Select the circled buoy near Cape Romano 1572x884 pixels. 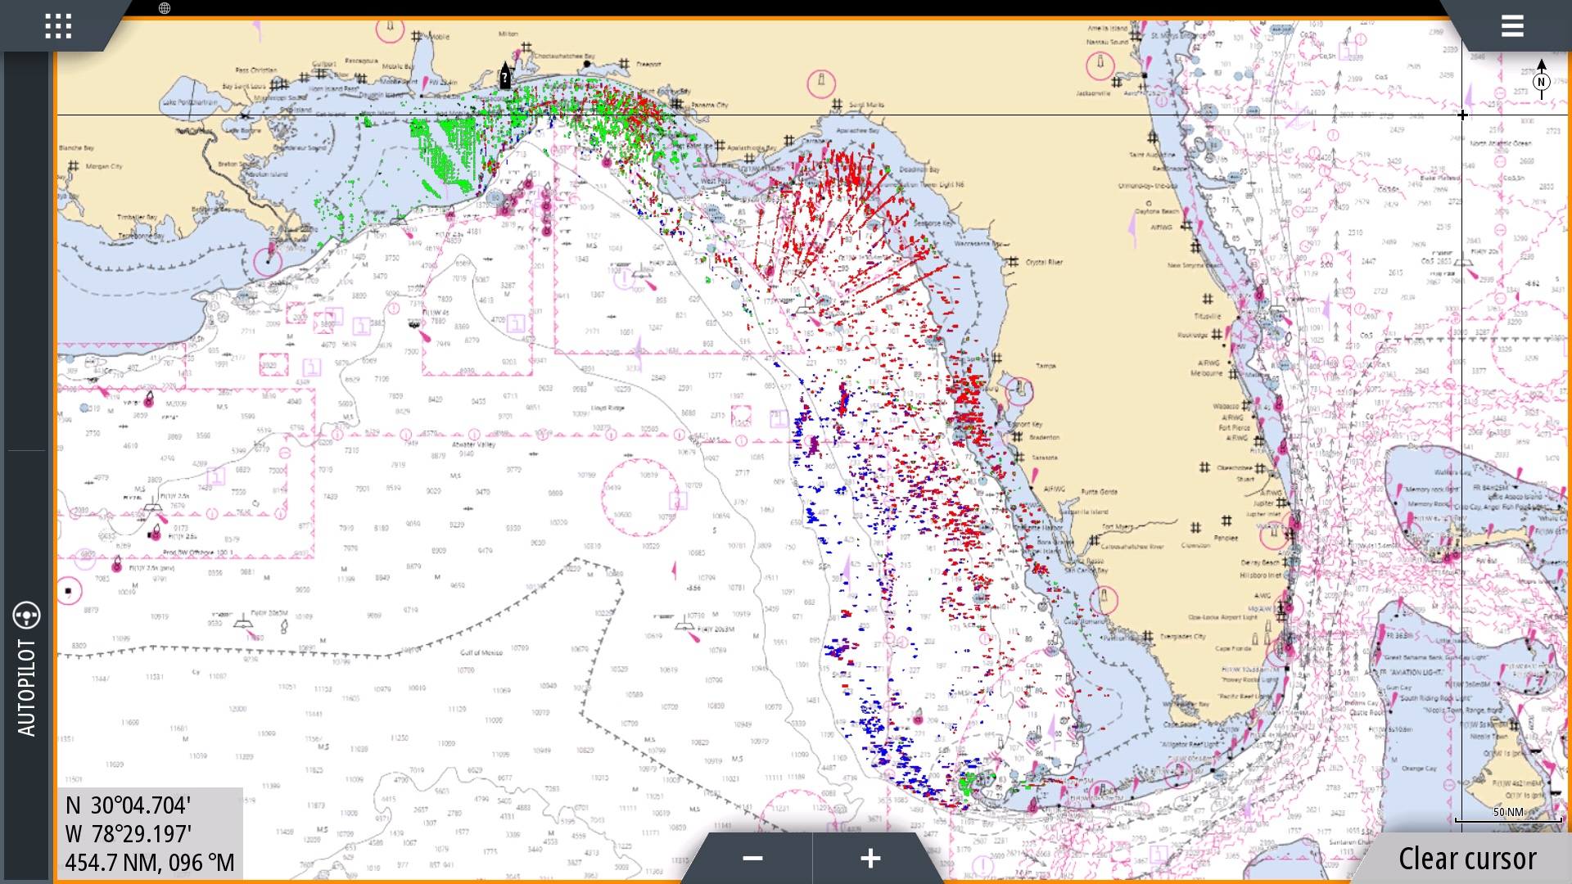pyautogui.click(x=1104, y=599)
